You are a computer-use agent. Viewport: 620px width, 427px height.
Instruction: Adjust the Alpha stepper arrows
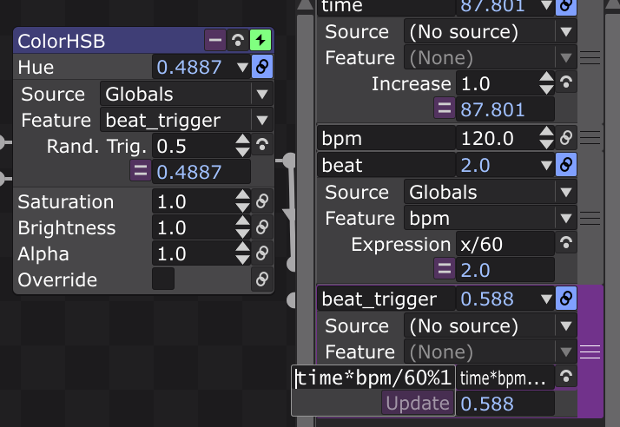pyautogui.click(x=242, y=253)
